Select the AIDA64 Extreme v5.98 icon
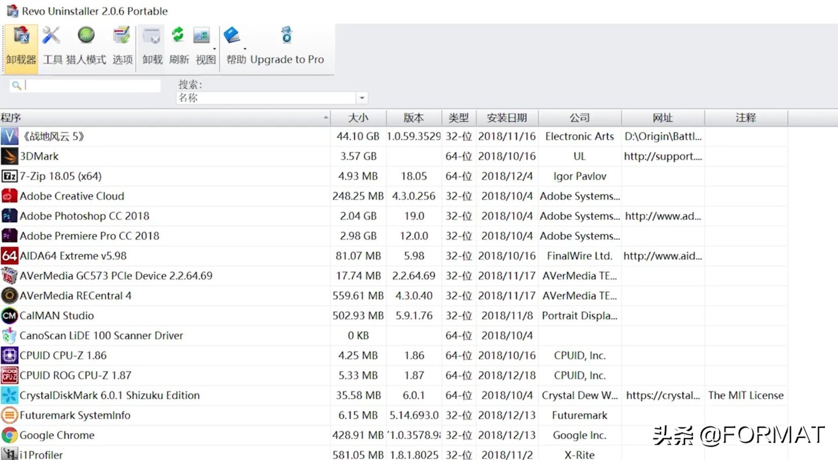This screenshot has height=460, width=838. click(9, 256)
